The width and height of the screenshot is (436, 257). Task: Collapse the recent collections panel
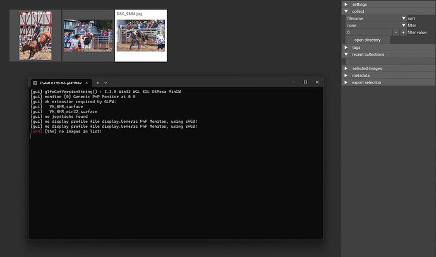tap(389, 54)
